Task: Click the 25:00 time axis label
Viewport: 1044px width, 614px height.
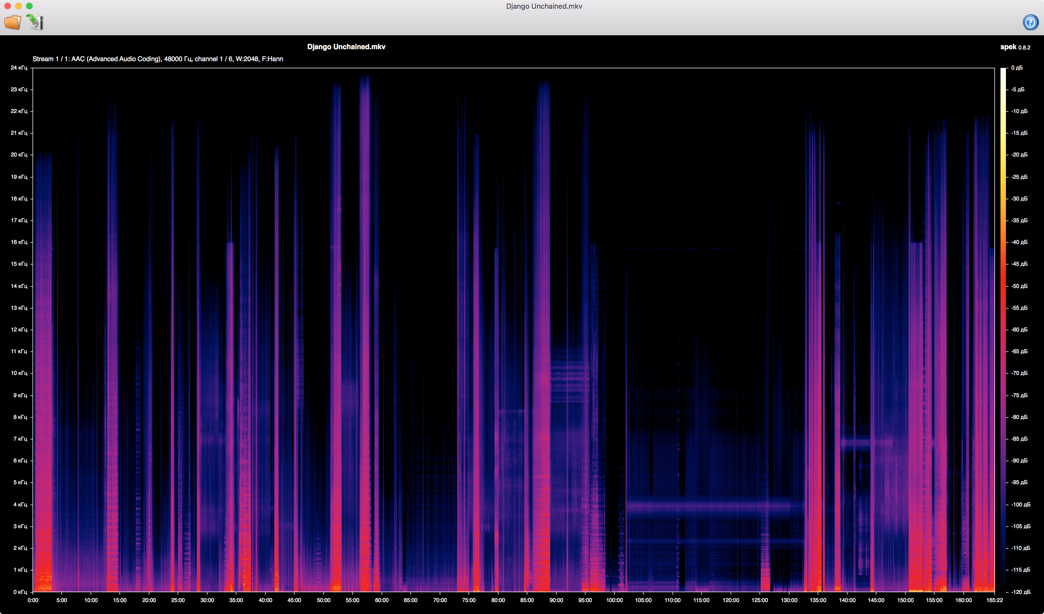Action: click(178, 600)
